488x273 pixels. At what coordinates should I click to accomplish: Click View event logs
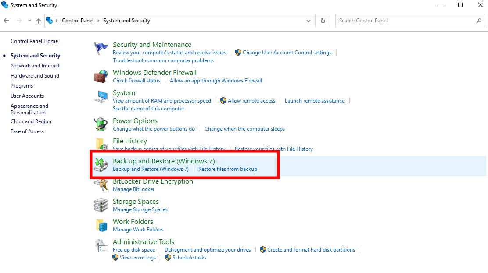point(138,258)
